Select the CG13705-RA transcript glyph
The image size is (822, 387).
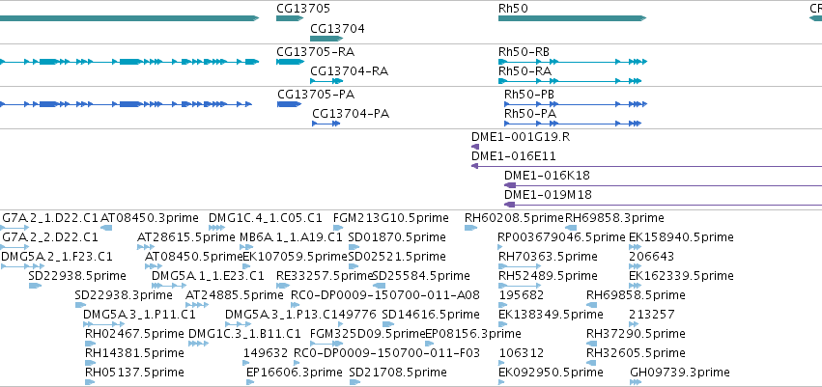click(x=290, y=62)
